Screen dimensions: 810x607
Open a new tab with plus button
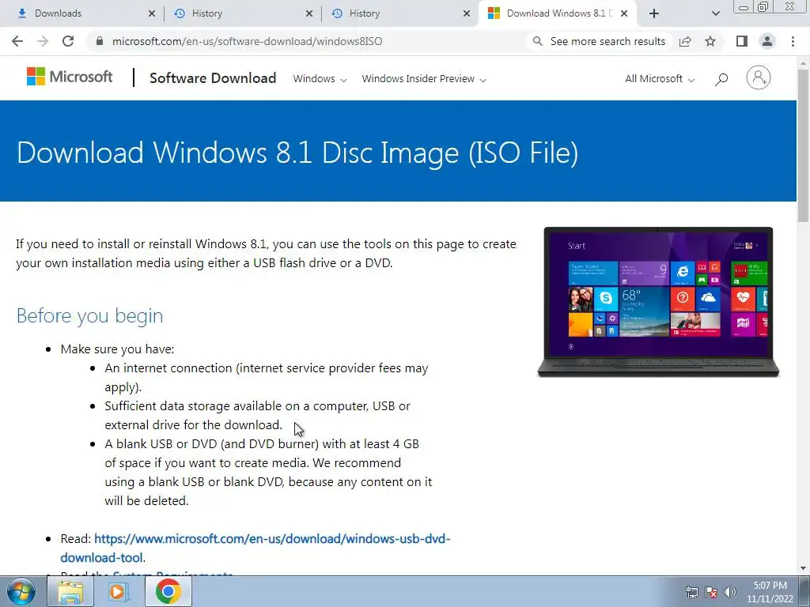click(x=654, y=13)
